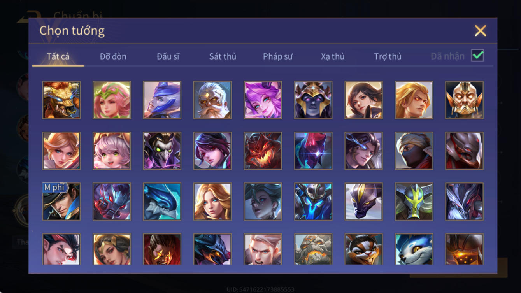Toggle the 'Đã nhận' checkbox
521x293 pixels.
coord(477,56)
